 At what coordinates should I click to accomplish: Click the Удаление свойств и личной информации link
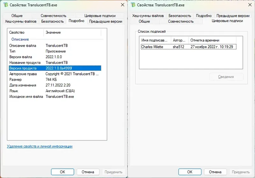click(x=40, y=146)
